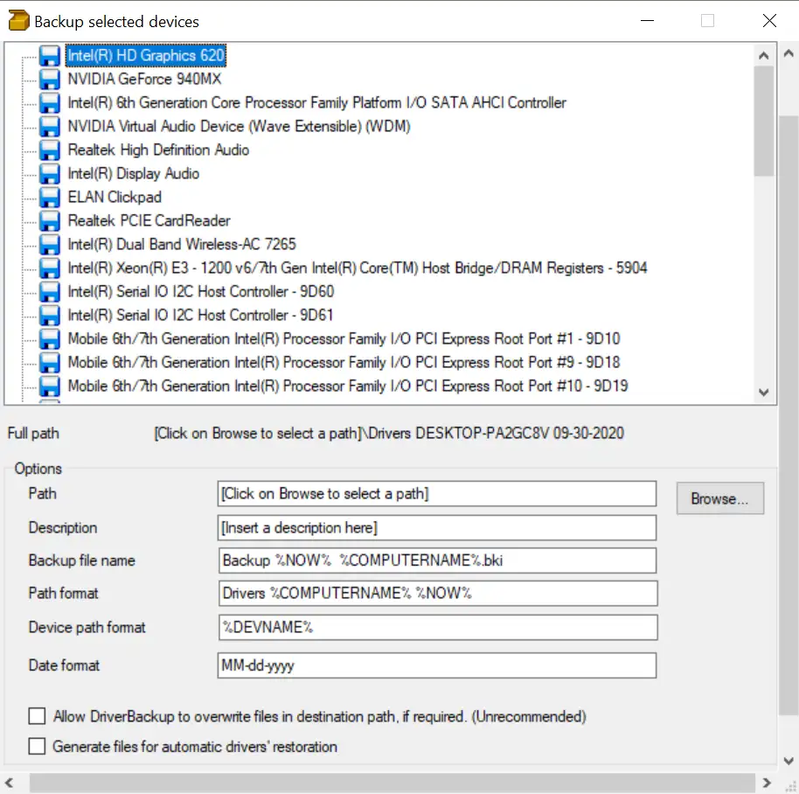Click the disk icon beside Host Bridge/DRAM Registers - 5904
This screenshot has height=794, width=799.
click(50, 268)
